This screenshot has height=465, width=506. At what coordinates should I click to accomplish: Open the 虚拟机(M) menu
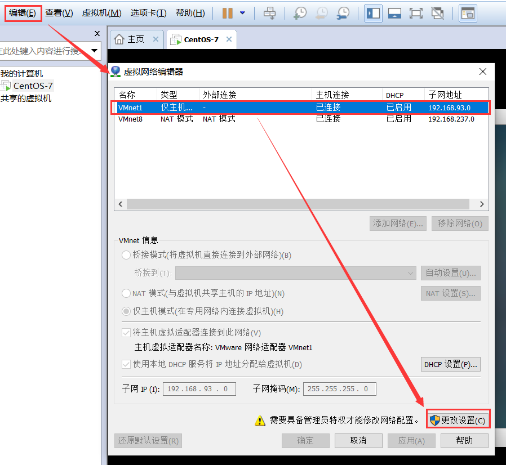(101, 13)
